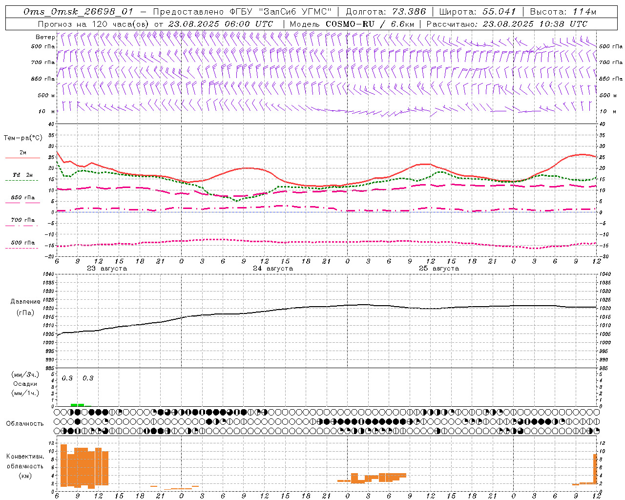Screen dimensions: 625x500
Task: Click the Рассчитано: 23.08.2025 10:38 UTC text
Action: pos(507,24)
